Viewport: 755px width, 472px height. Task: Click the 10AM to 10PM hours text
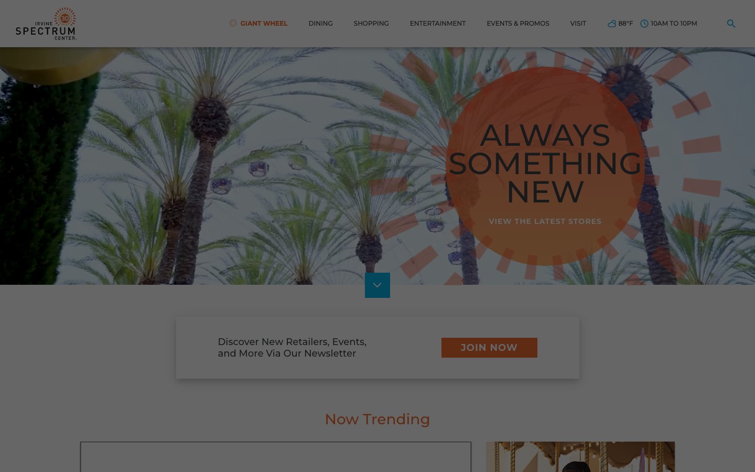click(674, 24)
